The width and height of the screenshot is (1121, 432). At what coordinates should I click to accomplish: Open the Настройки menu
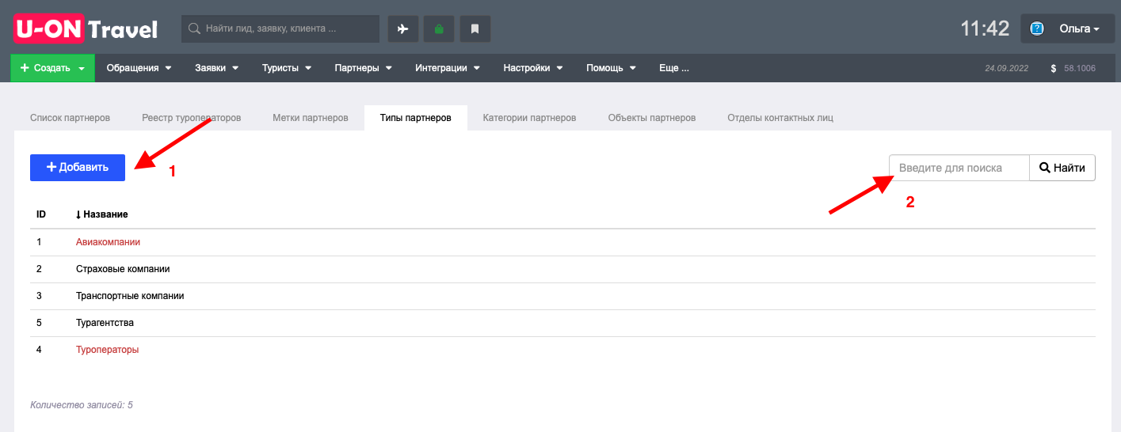point(533,68)
